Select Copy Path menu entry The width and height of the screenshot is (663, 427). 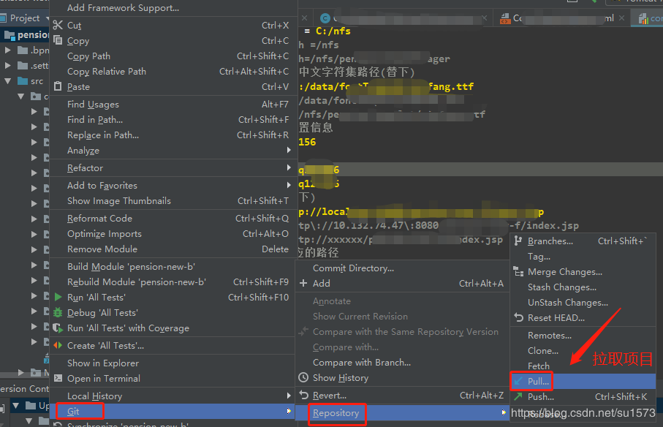173,56
